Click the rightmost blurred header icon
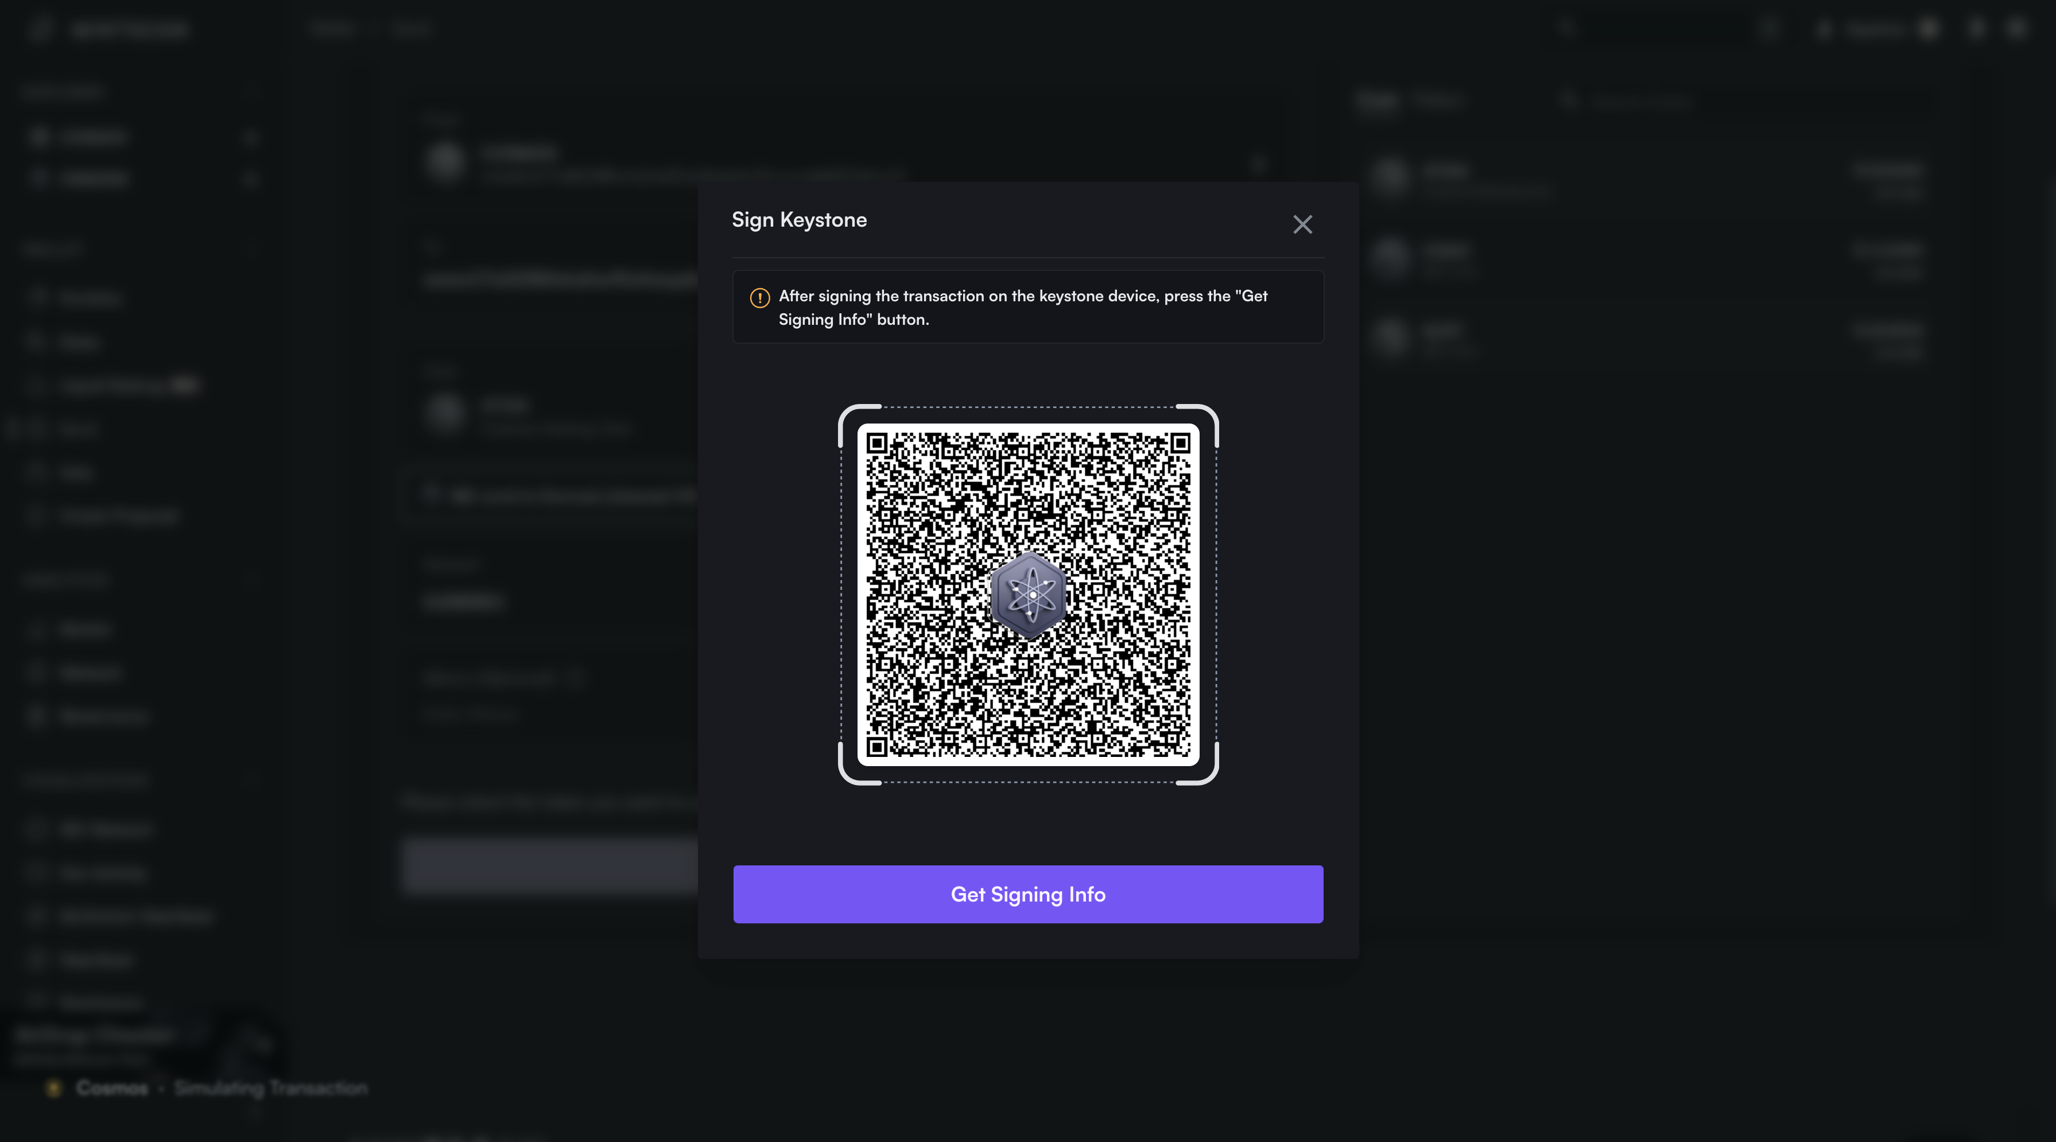The image size is (2056, 1142). (x=2016, y=29)
